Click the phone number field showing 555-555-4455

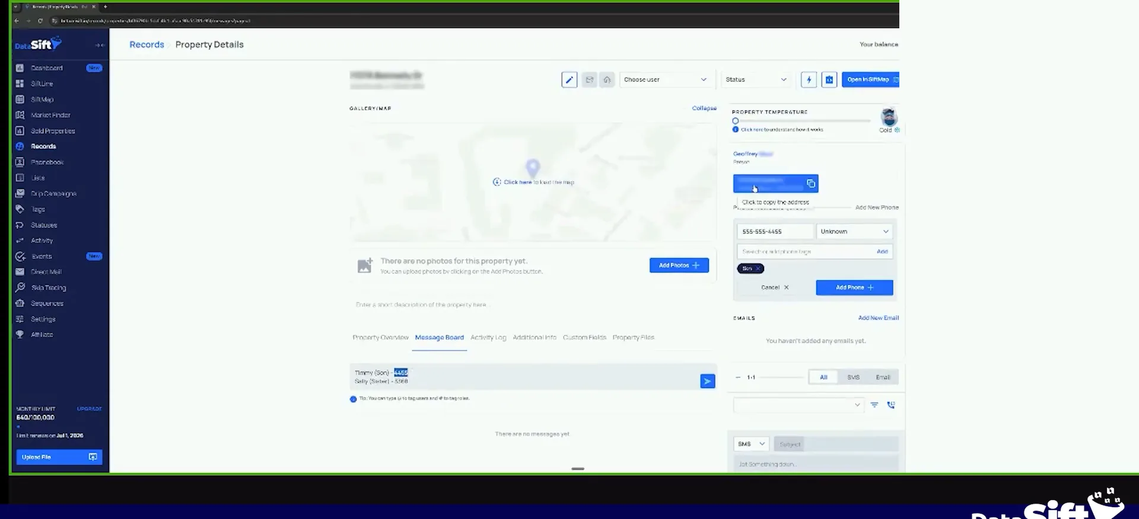click(x=775, y=232)
